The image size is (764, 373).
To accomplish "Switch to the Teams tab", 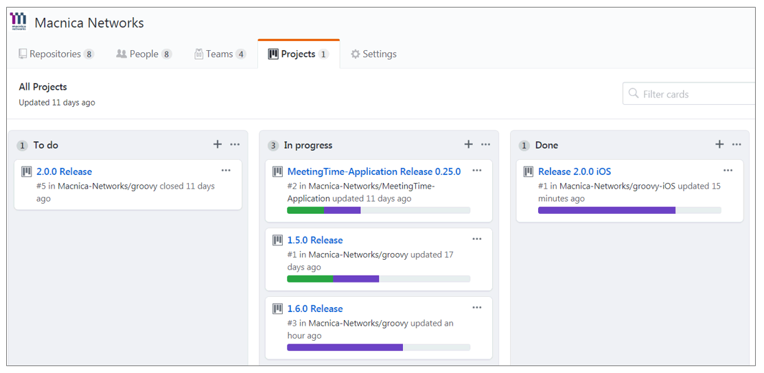I will coord(220,54).
